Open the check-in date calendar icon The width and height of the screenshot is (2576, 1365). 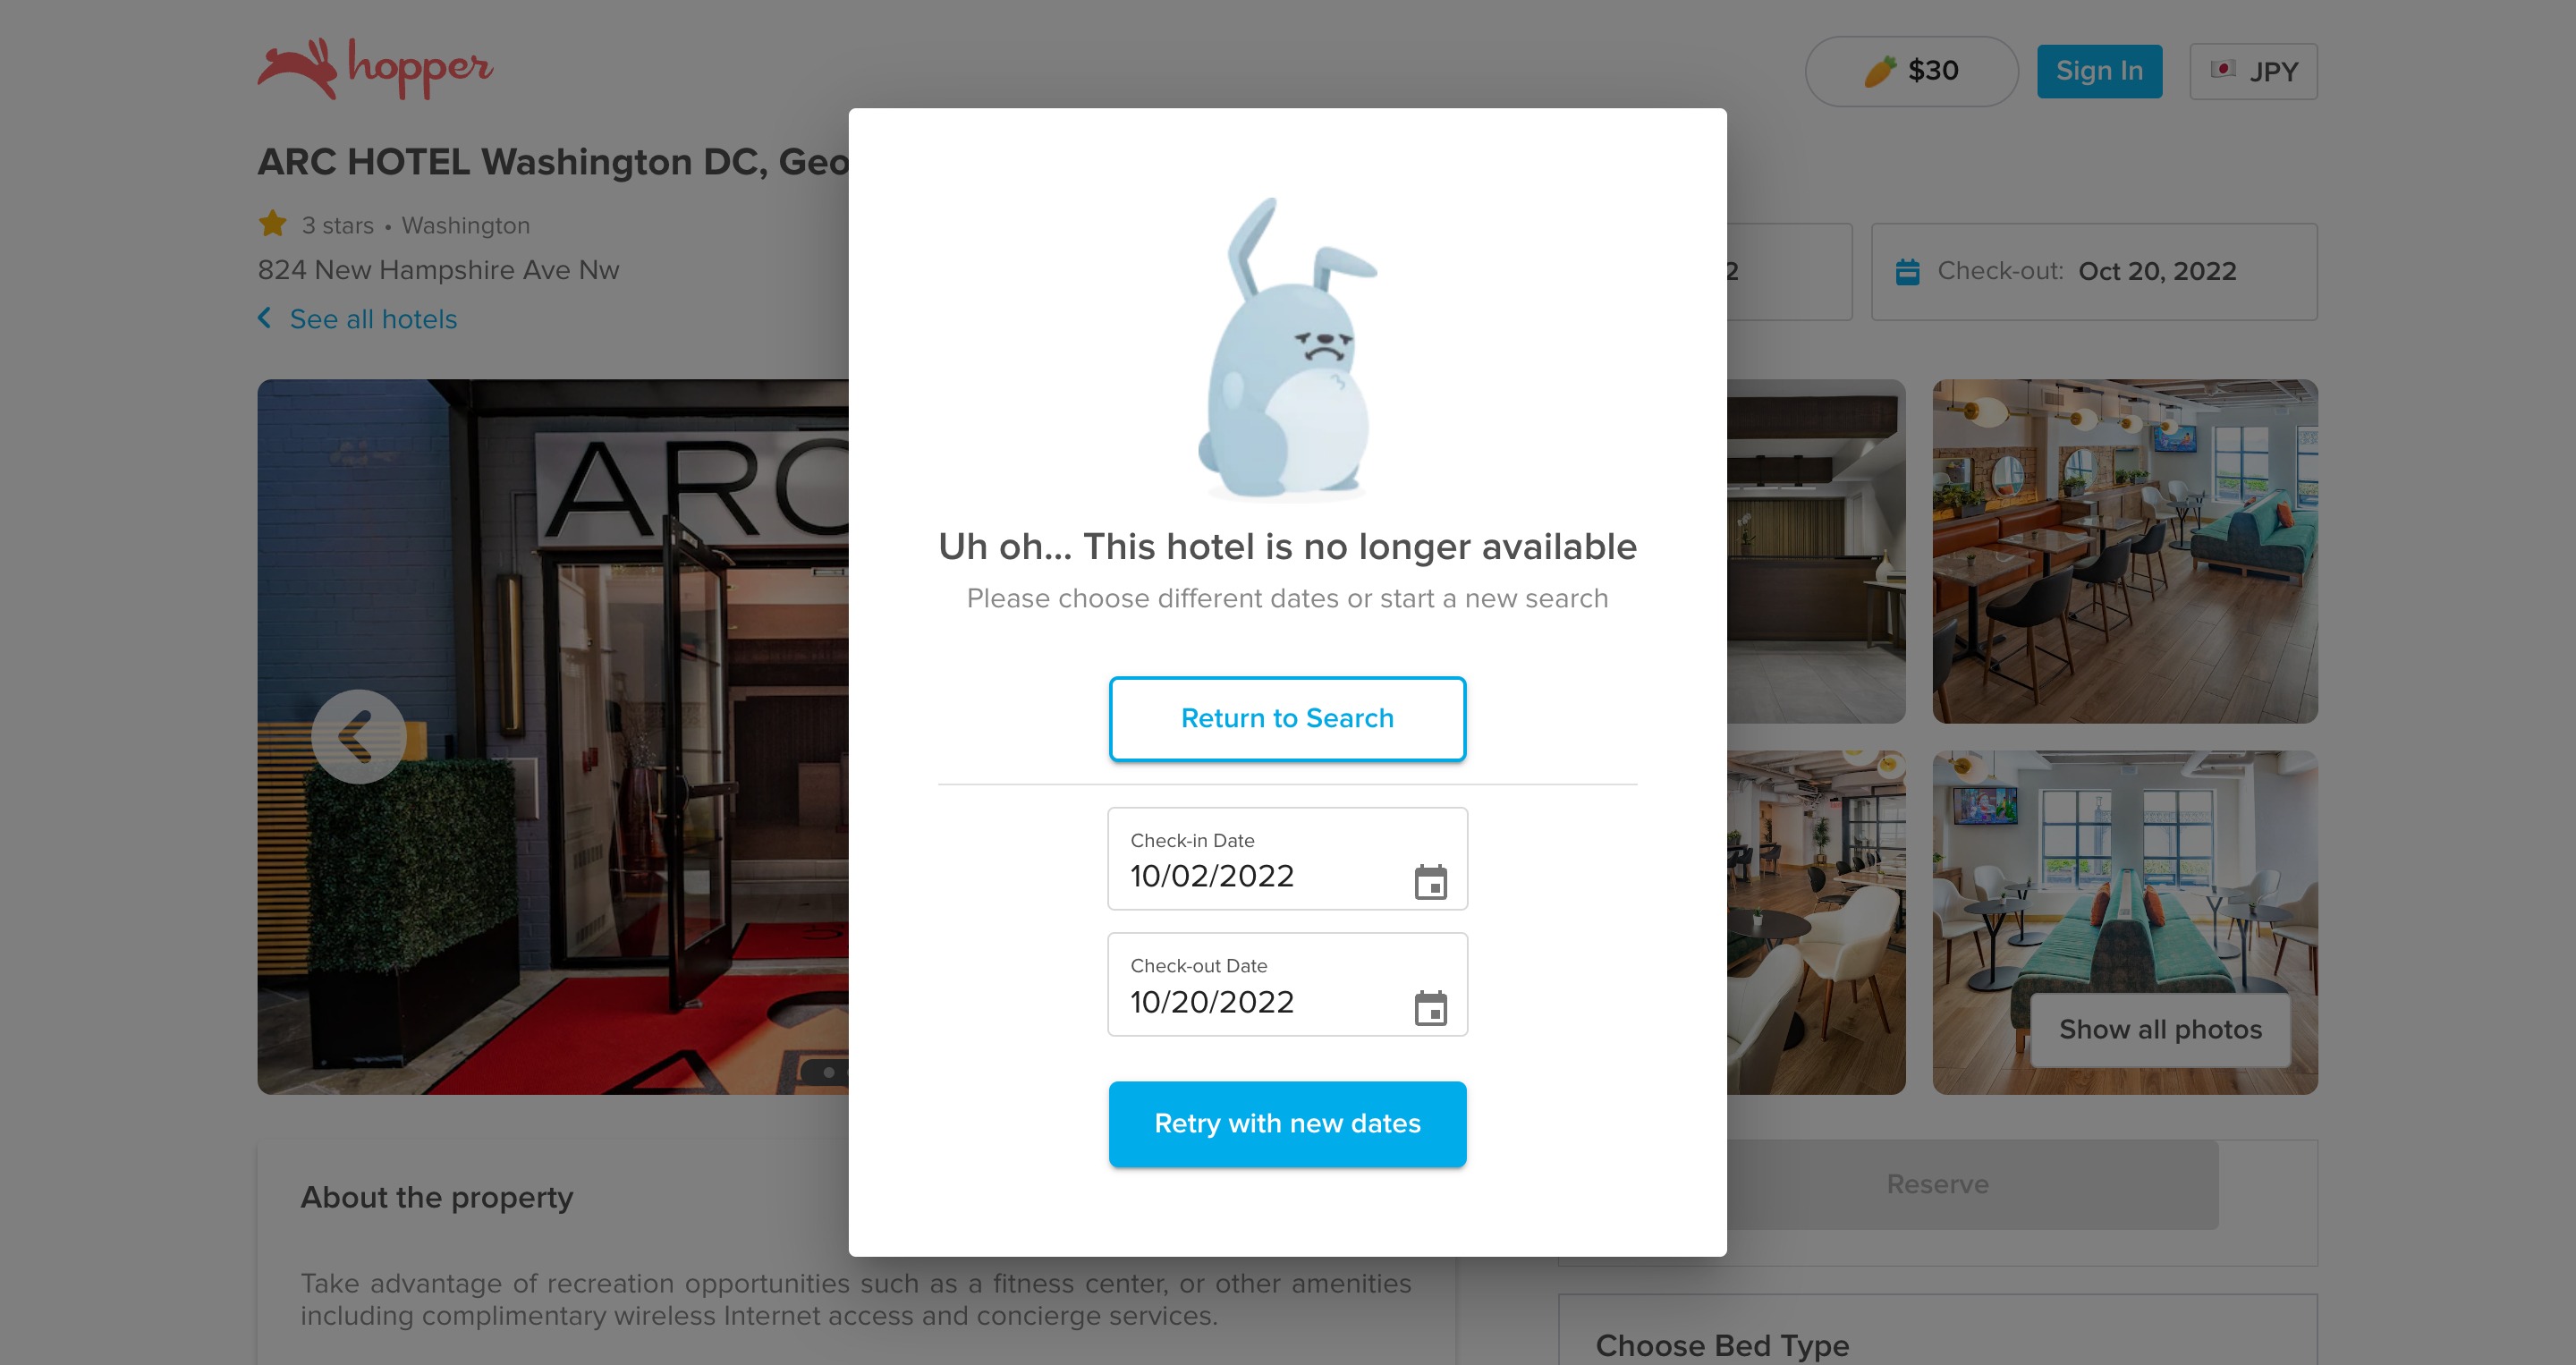[x=1430, y=882]
